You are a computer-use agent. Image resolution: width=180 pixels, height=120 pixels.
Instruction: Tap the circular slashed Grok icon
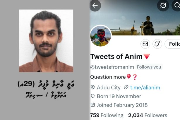point(163,5)
